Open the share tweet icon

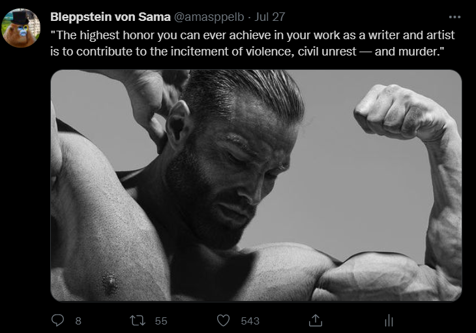(316, 321)
